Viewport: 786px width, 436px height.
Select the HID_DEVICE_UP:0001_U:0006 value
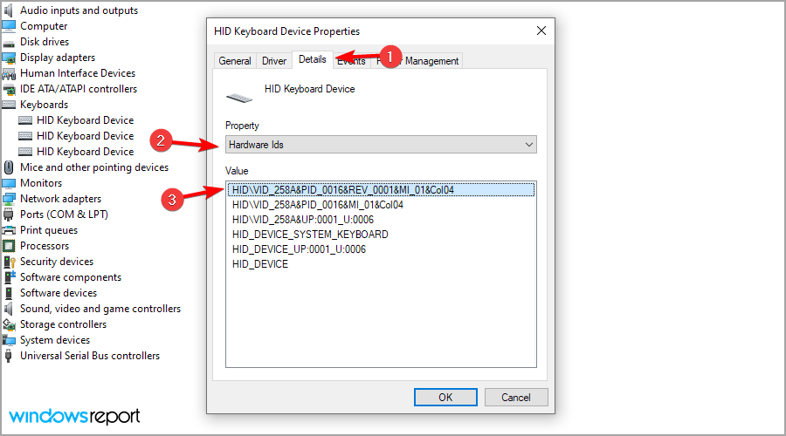click(x=299, y=249)
